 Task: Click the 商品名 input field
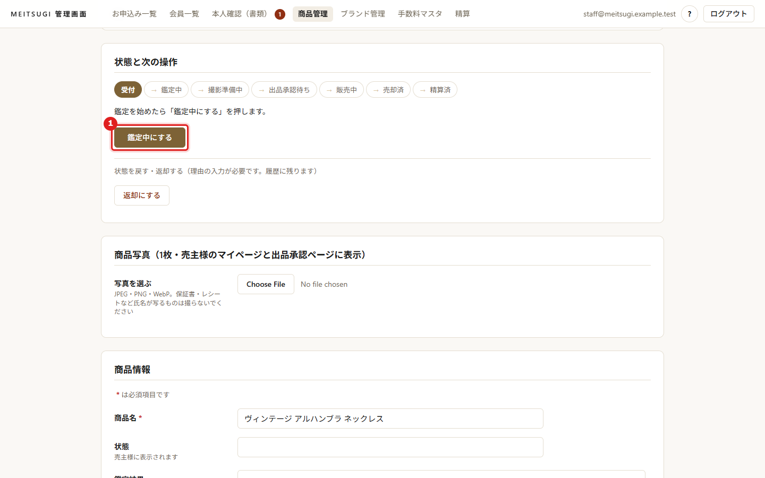pyautogui.click(x=390, y=419)
